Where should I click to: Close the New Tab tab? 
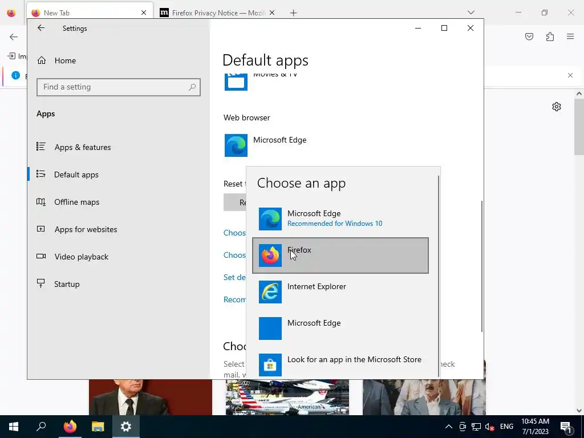[144, 13]
